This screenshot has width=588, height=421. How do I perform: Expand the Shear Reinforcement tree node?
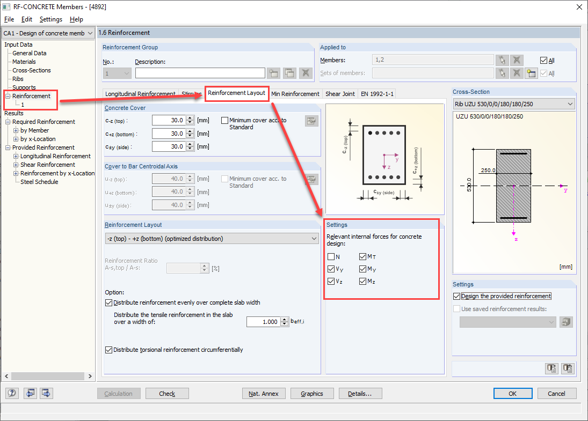click(x=16, y=165)
